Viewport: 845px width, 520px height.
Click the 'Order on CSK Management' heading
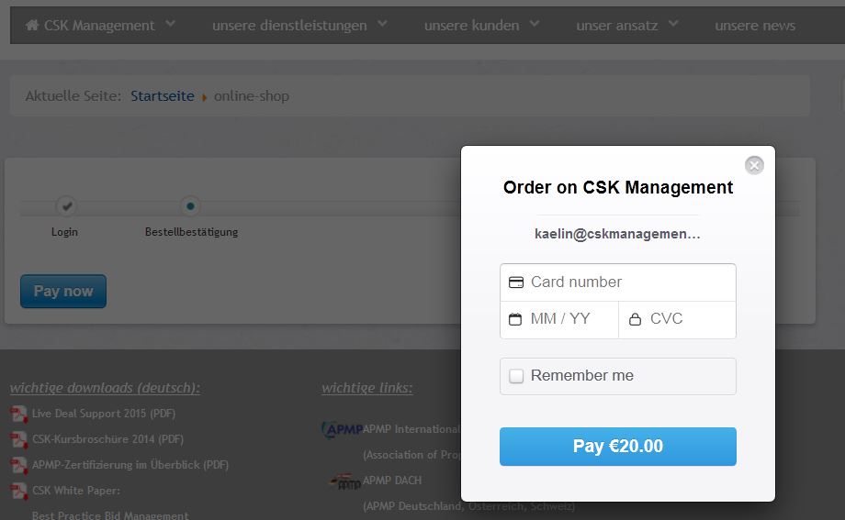click(617, 187)
